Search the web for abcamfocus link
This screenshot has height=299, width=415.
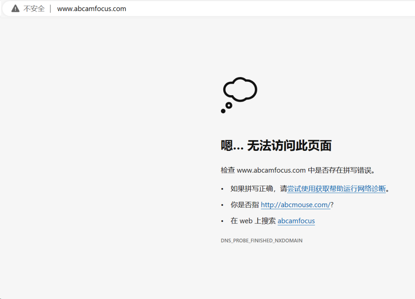[x=296, y=221]
